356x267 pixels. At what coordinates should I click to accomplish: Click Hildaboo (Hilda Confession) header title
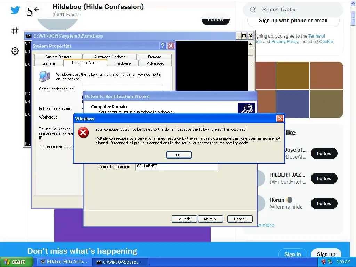click(98, 7)
